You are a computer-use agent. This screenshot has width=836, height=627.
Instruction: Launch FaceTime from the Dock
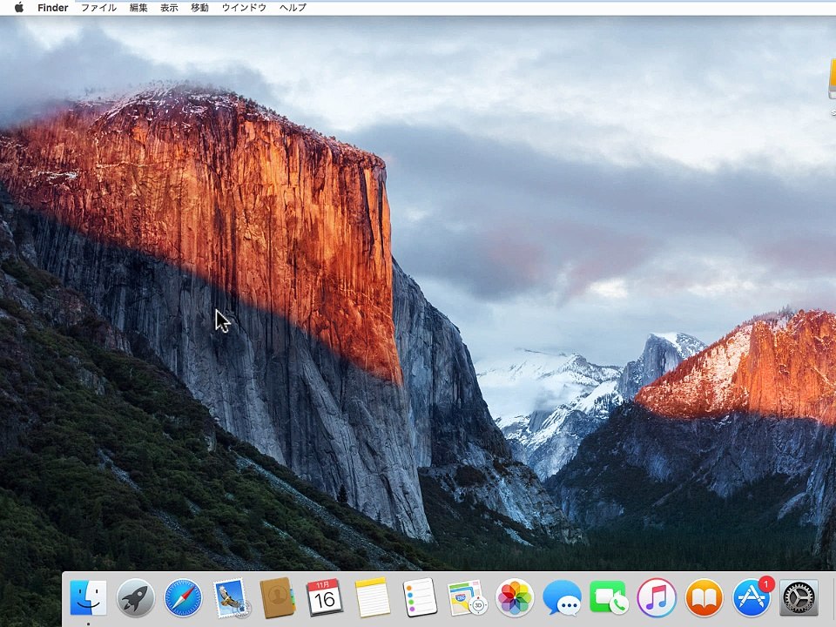[x=609, y=597]
